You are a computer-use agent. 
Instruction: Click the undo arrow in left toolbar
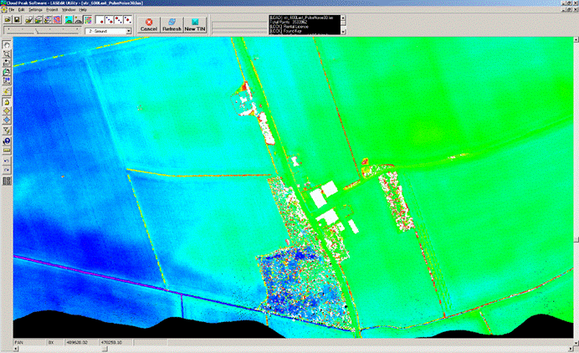point(7,160)
